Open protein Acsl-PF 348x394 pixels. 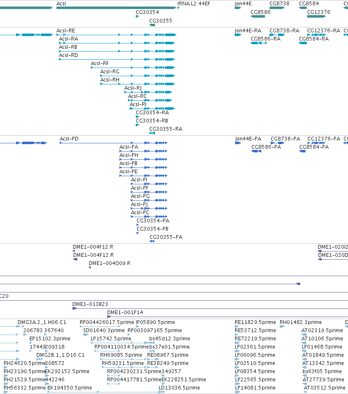tap(139, 188)
